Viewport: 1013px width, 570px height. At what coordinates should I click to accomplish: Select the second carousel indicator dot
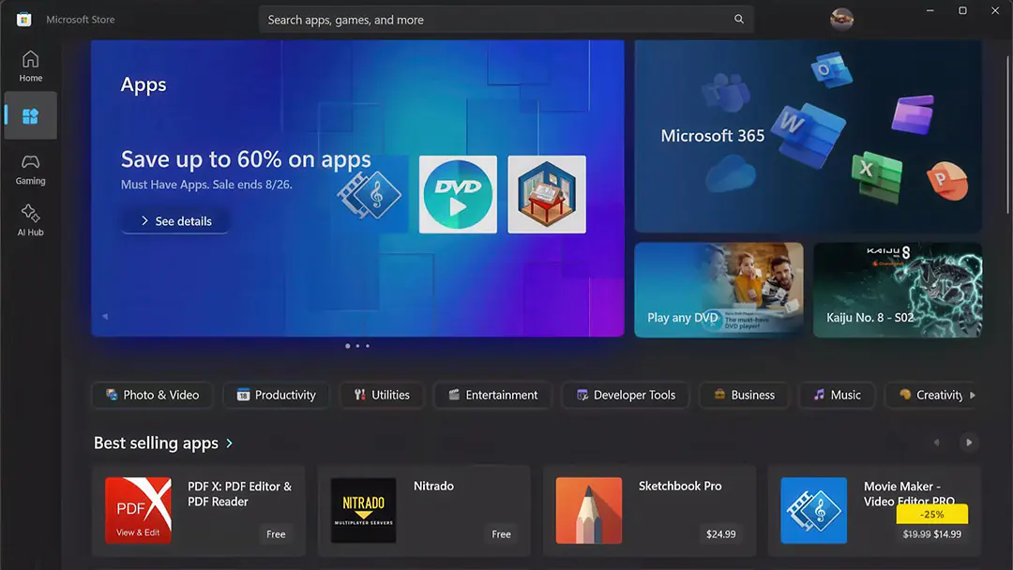(357, 346)
